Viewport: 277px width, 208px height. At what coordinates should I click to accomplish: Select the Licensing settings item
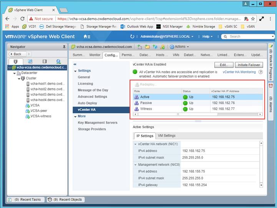click(x=86, y=83)
